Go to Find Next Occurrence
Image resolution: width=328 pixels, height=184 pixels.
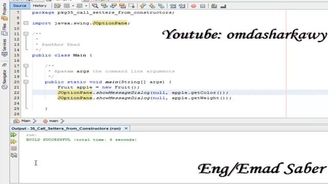(x=113, y=6)
